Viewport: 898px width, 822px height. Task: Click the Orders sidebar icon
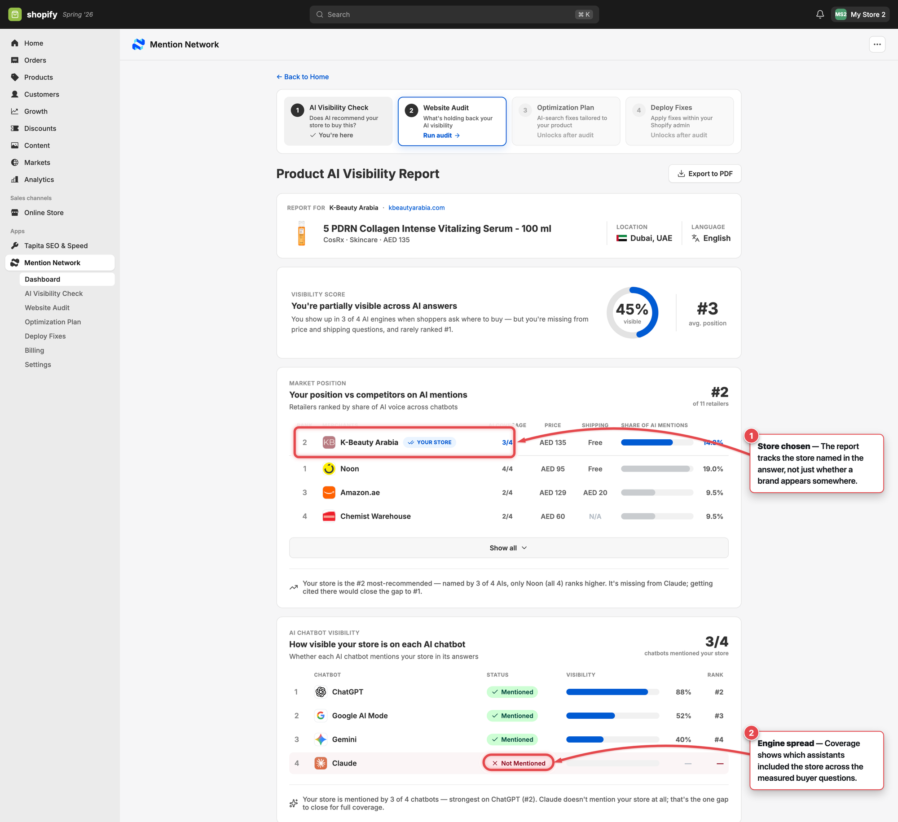point(15,60)
